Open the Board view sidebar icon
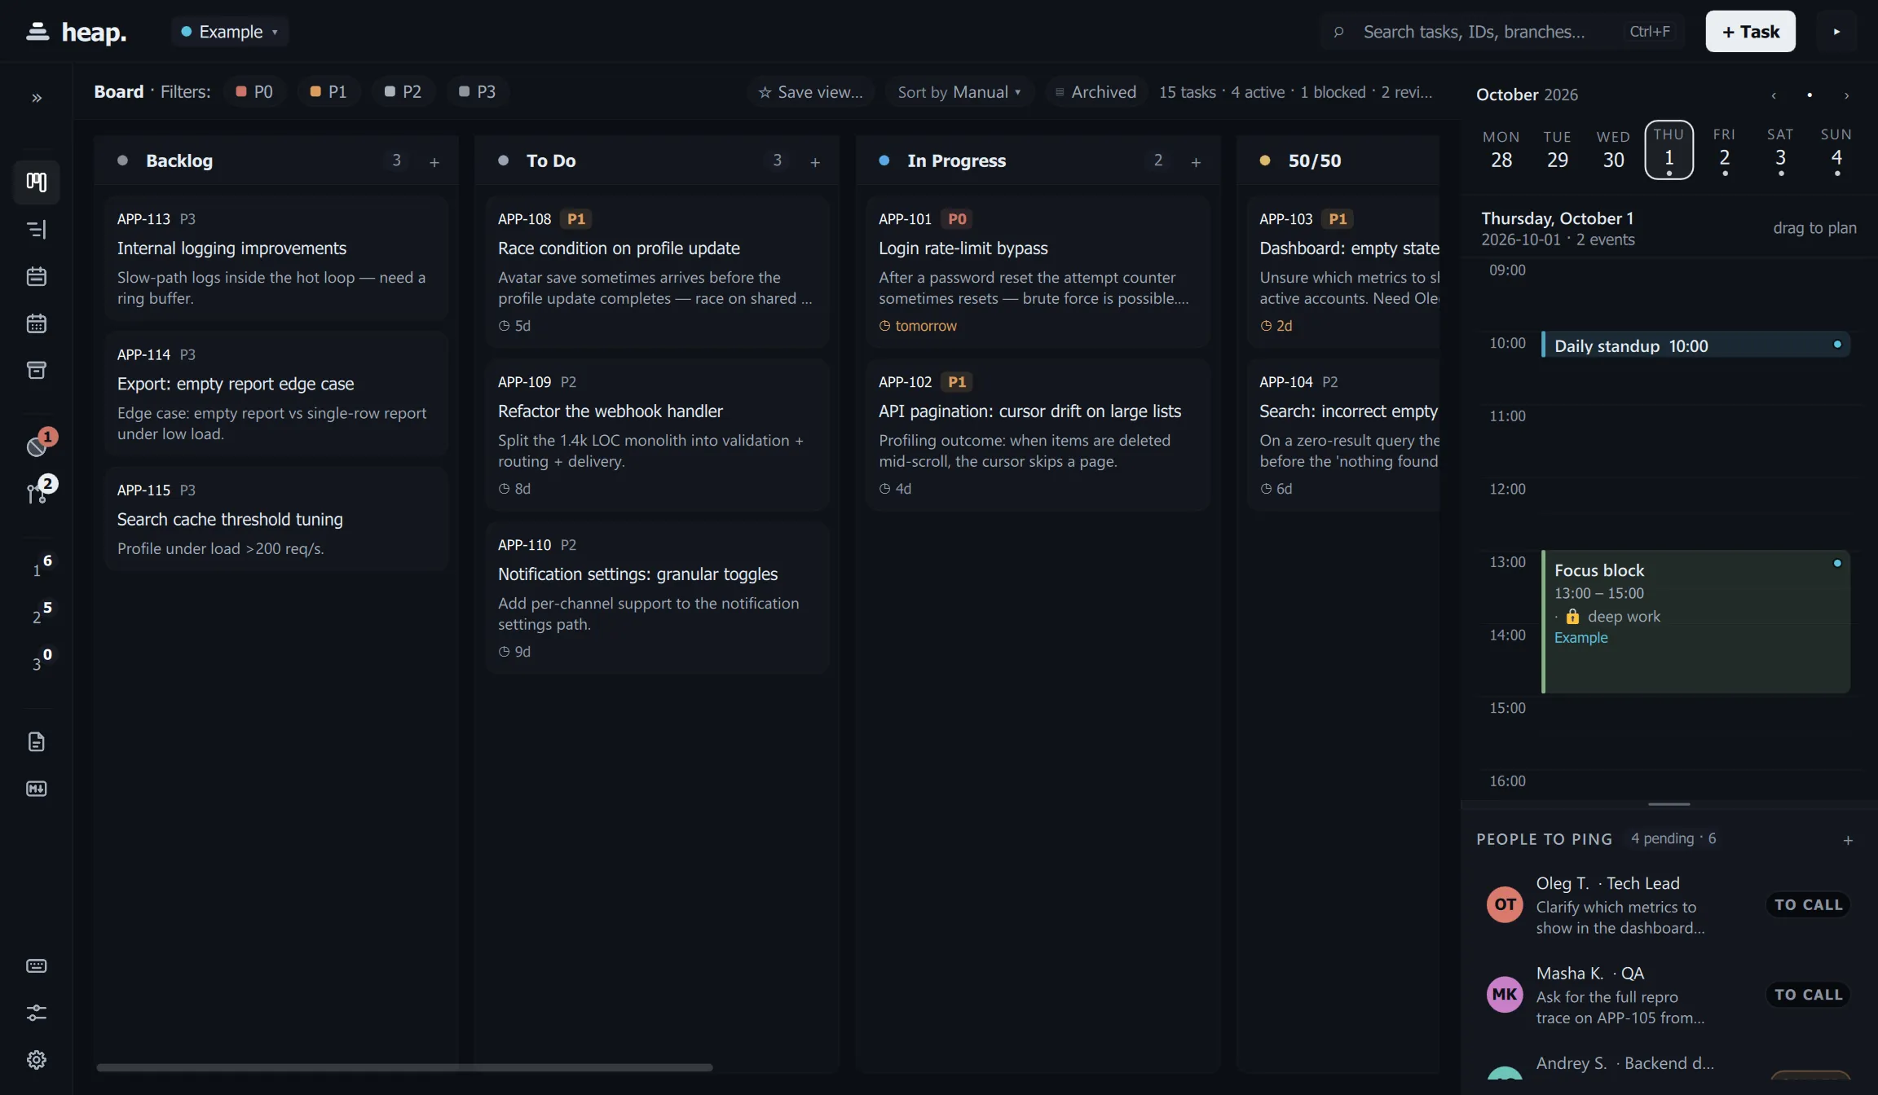1878x1095 pixels. pyautogui.click(x=37, y=182)
